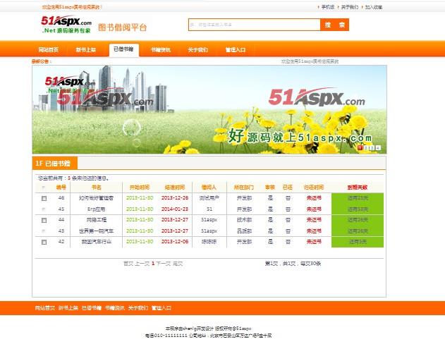Click the 开始时间 column header
The image size is (445, 361).
pos(140,187)
